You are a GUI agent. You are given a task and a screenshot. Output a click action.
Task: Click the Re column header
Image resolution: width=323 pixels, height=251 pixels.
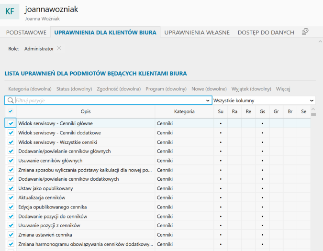248,111
